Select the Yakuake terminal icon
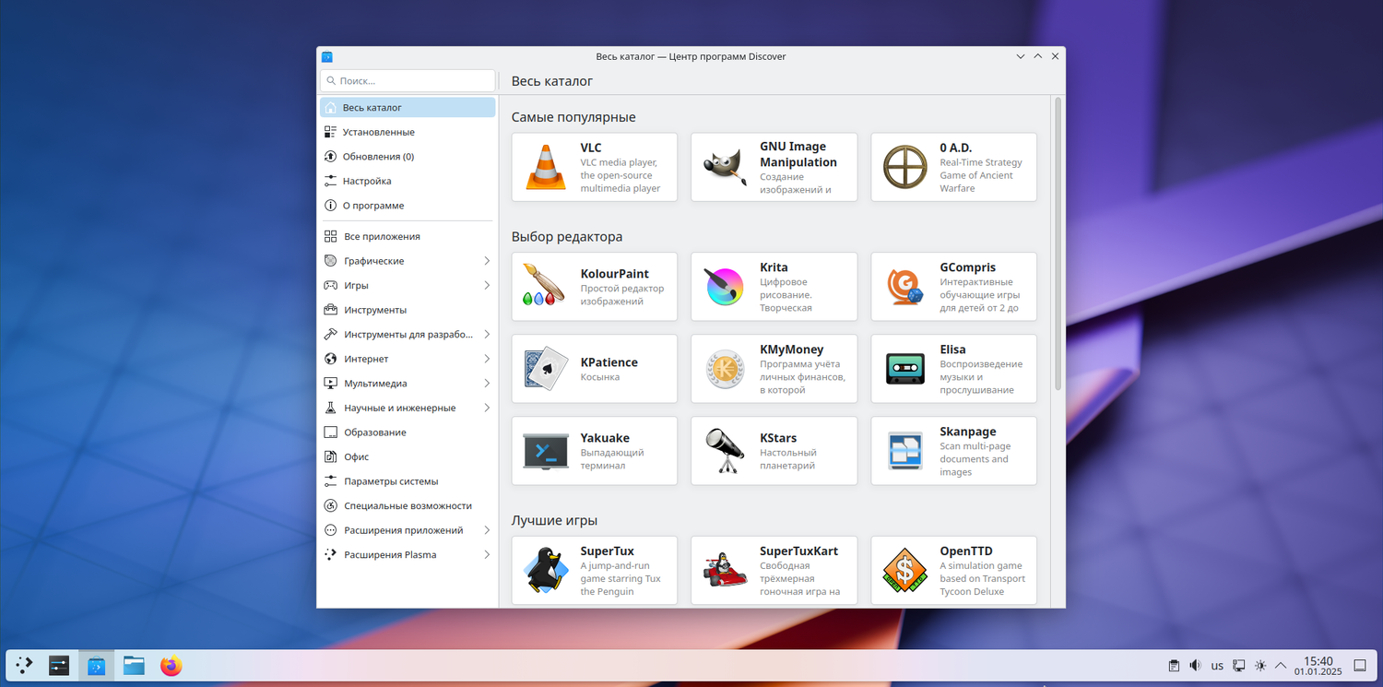 tap(546, 451)
